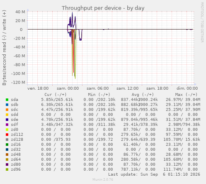Click the '40 M' y-axis label
206x184 pixels.
click(20, 12)
